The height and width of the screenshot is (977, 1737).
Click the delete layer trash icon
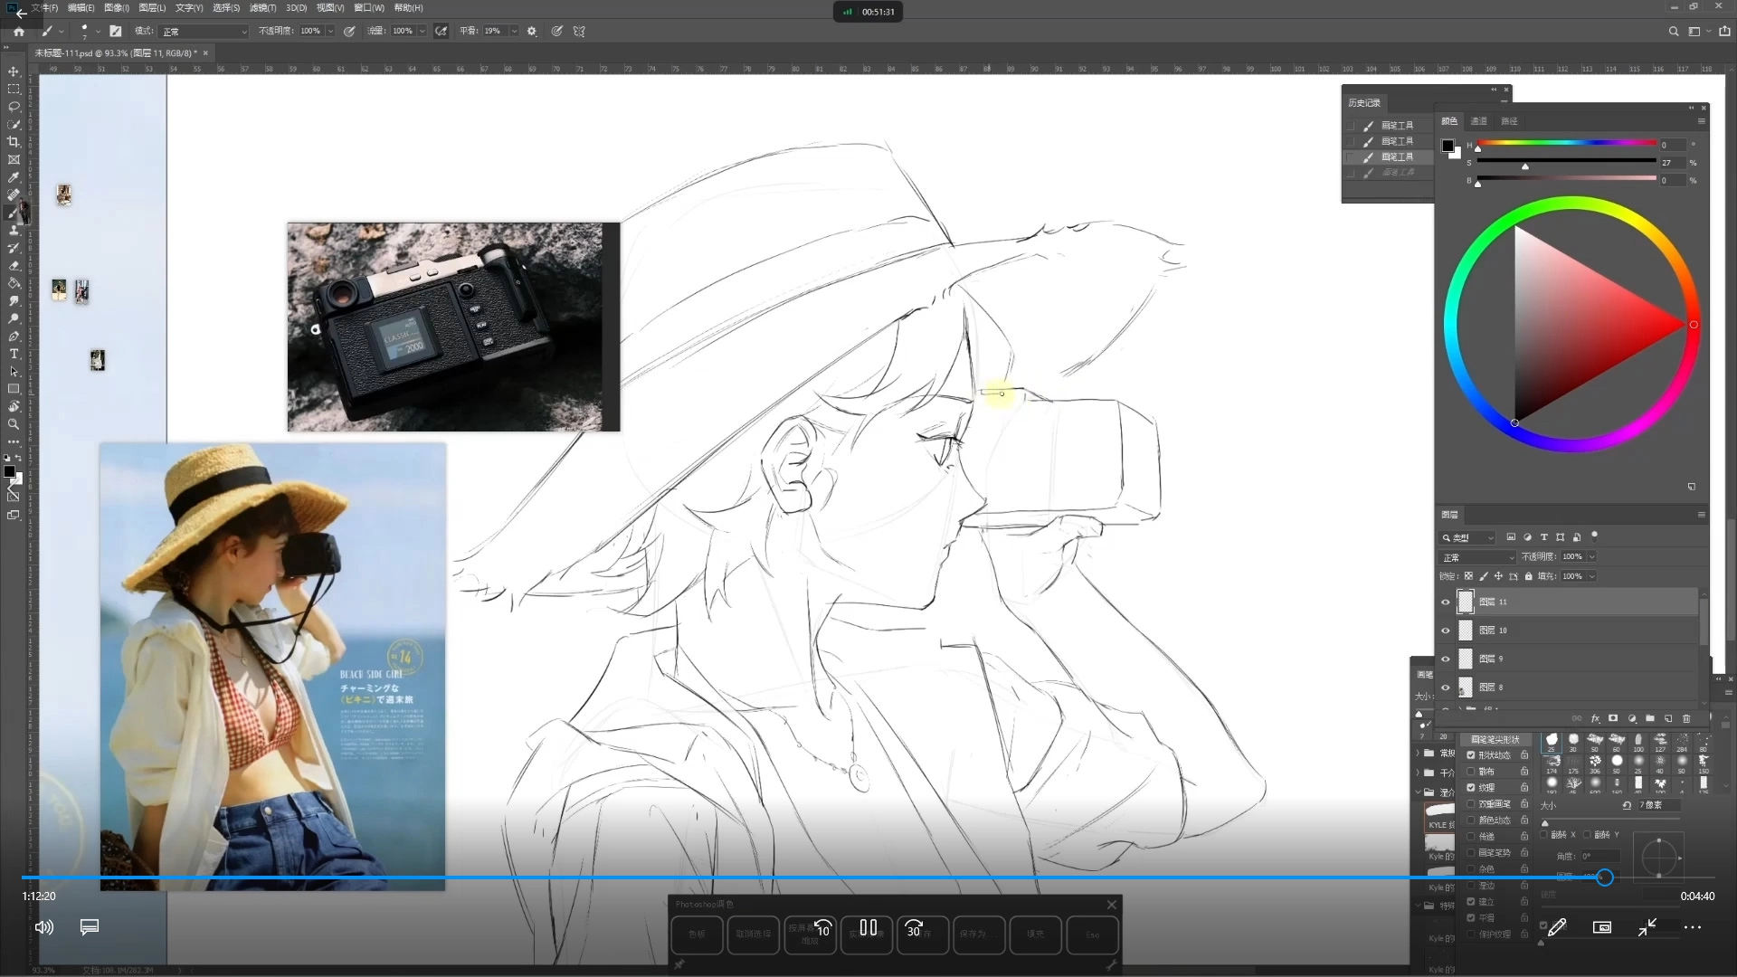[1686, 719]
